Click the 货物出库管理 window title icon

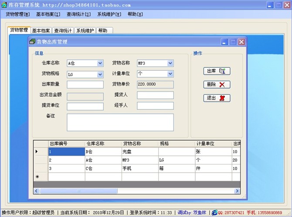[x=32, y=41]
